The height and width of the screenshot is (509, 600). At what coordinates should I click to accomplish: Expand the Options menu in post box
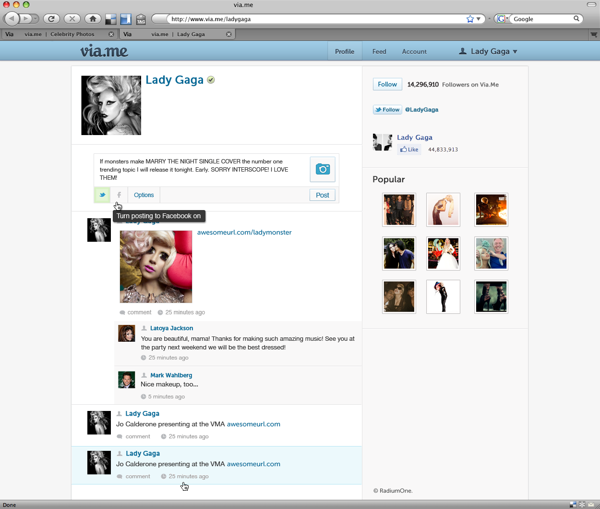coord(144,195)
